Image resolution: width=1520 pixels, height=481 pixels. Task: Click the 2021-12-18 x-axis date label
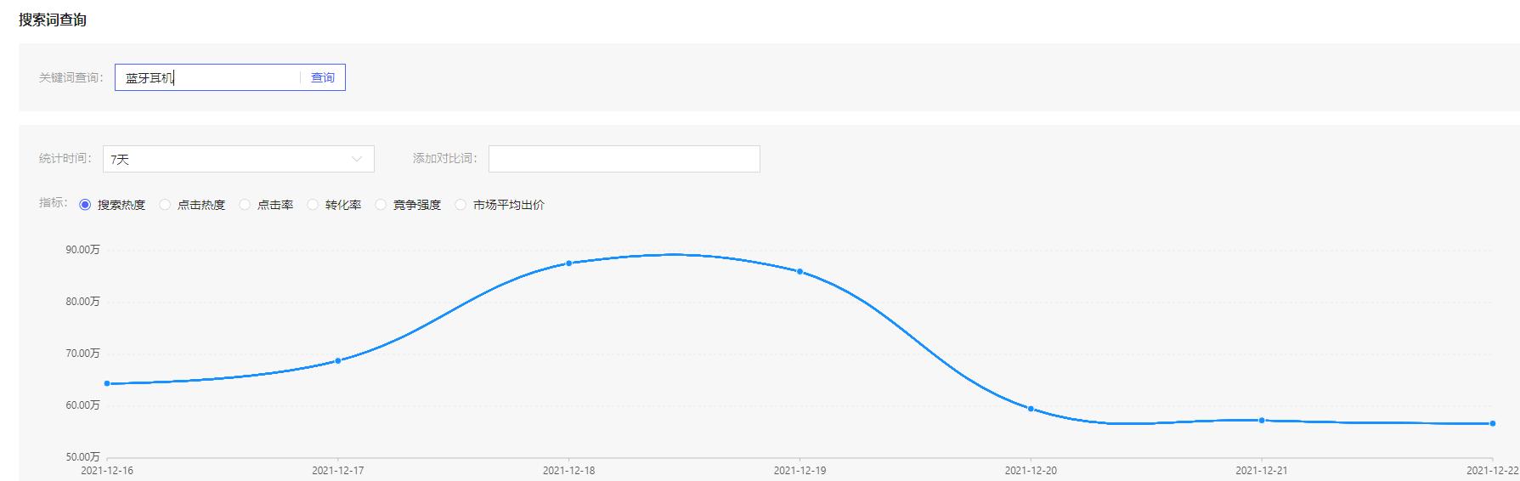[568, 470]
